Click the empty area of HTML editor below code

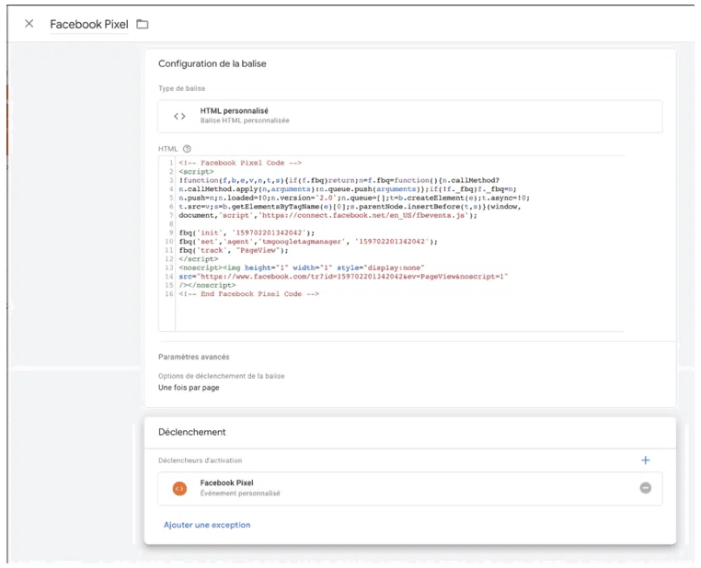click(399, 315)
